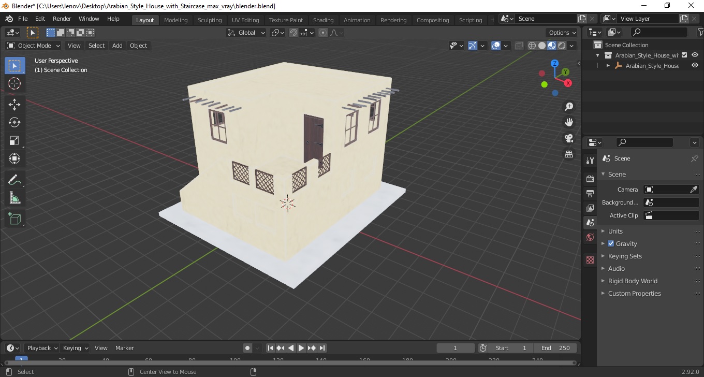Choose the Annotate tool
The width and height of the screenshot is (704, 377).
[14, 180]
